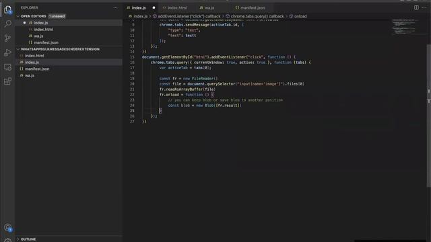Open the Accounts icon in activity bar

(x=7, y=227)
